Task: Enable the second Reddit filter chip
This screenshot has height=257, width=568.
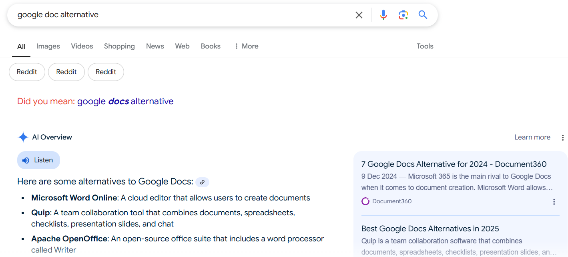Action: [x=66, y=72]
